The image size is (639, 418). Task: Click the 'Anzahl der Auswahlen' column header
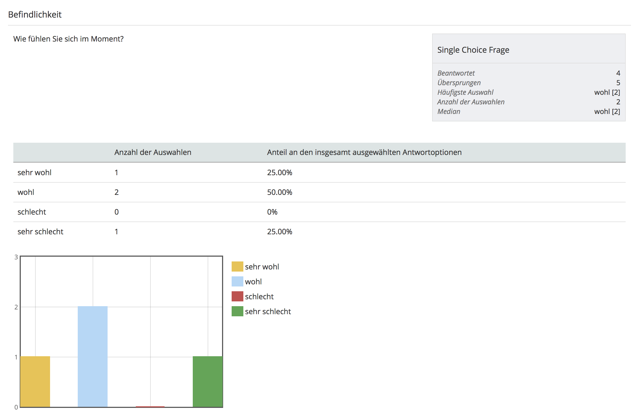pyautogui.click(x=153, y=152)
